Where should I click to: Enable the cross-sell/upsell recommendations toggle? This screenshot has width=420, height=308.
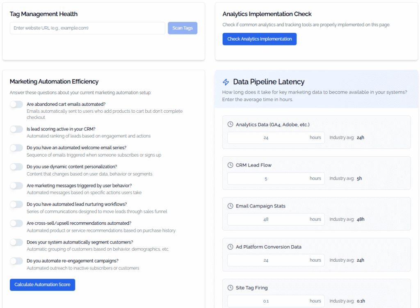pos(16,224)
